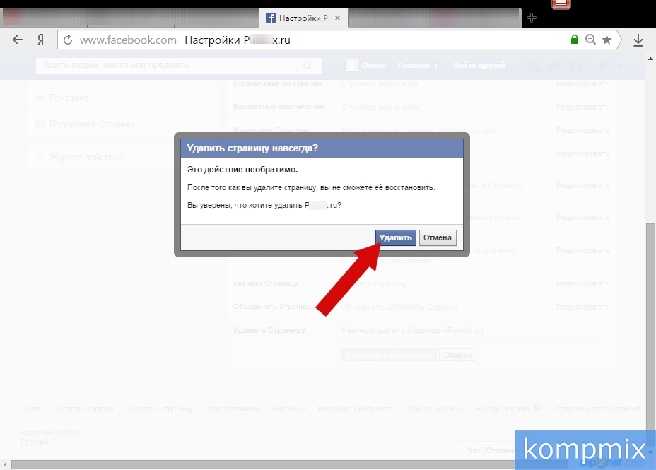
Task: Select Поддержка Страниц in the sidebar
Action: click(91, 124)
